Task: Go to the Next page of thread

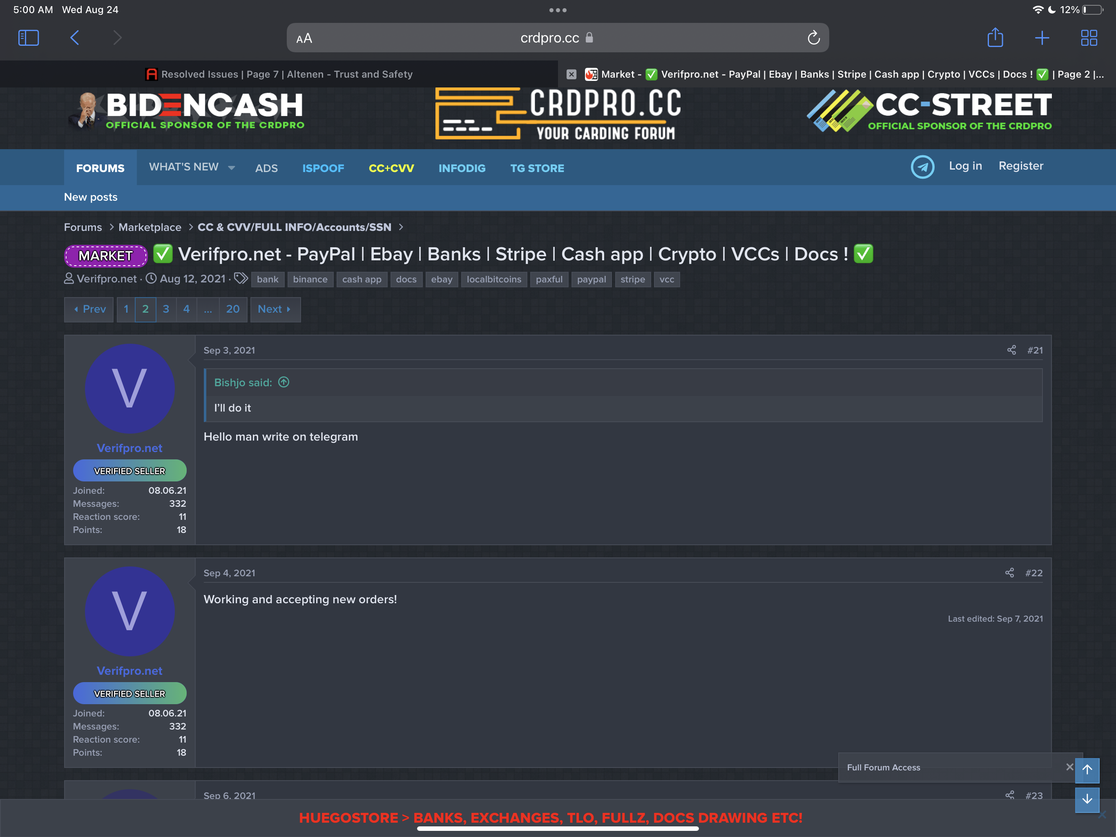Action: (x=275, y=309)
